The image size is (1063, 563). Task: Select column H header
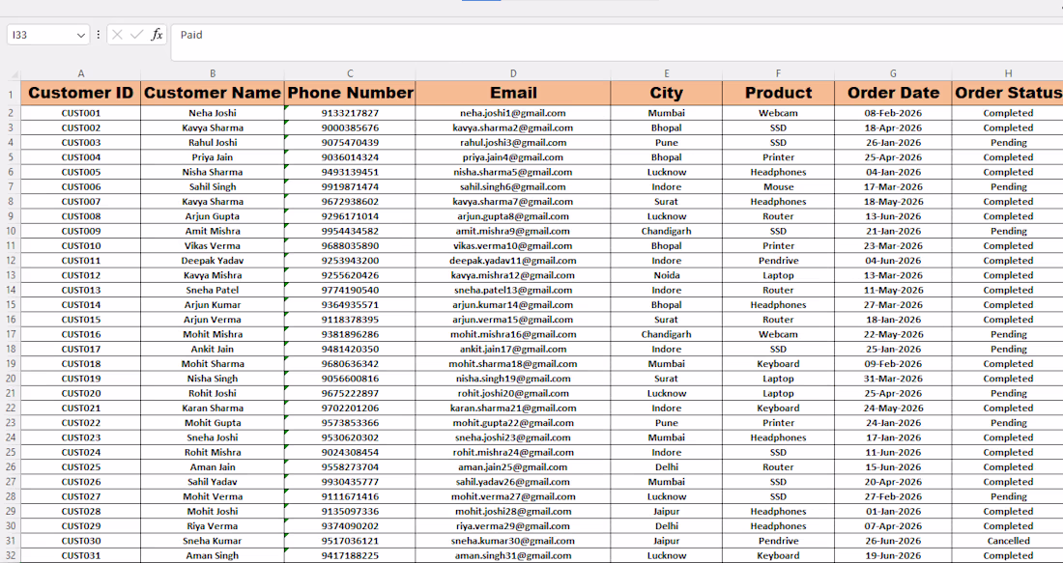pyautogui.click(x=1007, y=73)
